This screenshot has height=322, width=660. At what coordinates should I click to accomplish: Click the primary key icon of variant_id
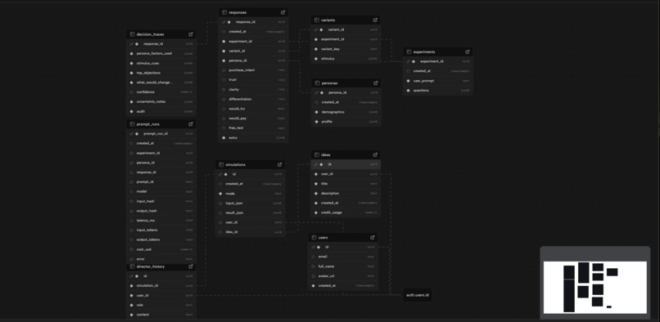coord(316,29)
